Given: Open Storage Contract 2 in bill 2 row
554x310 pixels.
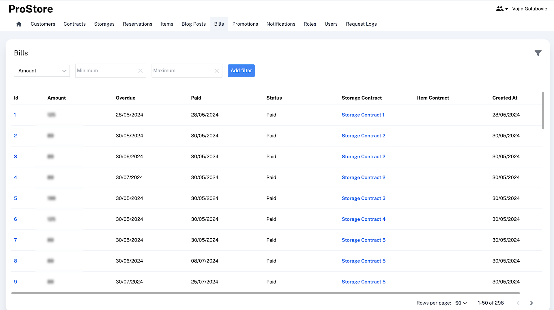Looking at the screenshot, I should 364,136.
